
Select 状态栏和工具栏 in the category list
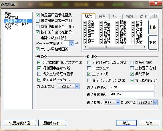point(16,24)
